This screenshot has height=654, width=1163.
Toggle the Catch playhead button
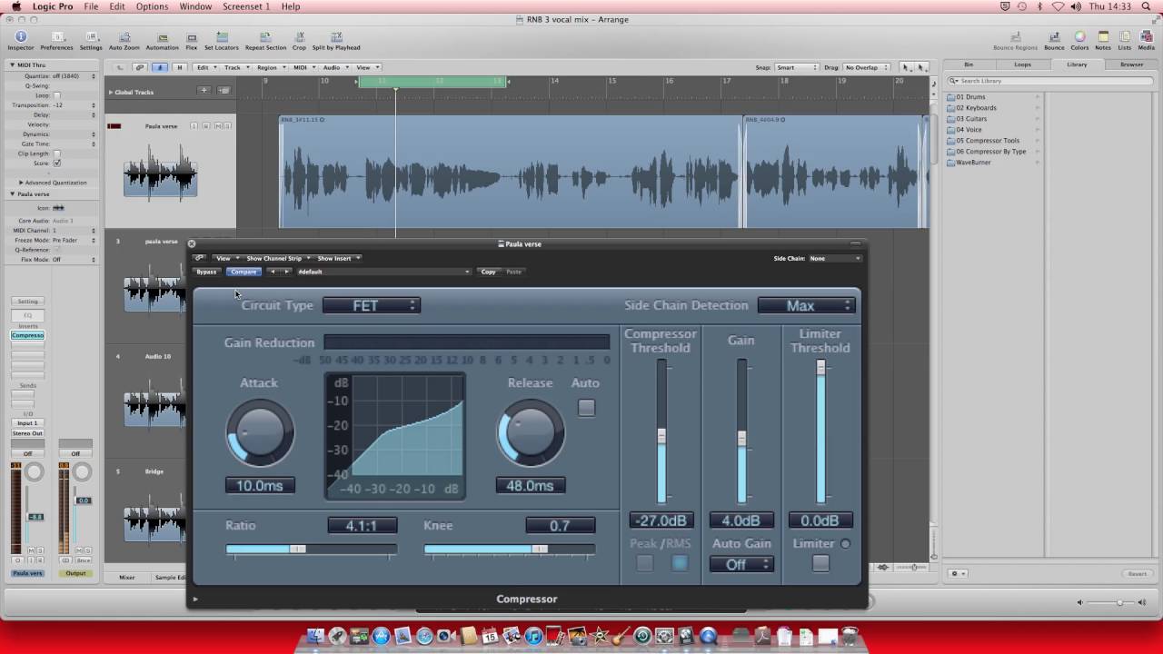(x=160, y=67)
